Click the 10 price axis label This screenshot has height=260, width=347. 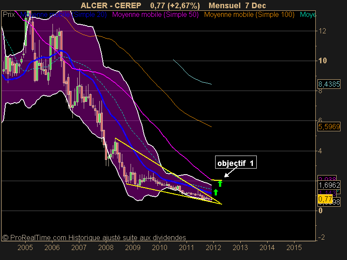pyautogui.click(x=322, y=61)
